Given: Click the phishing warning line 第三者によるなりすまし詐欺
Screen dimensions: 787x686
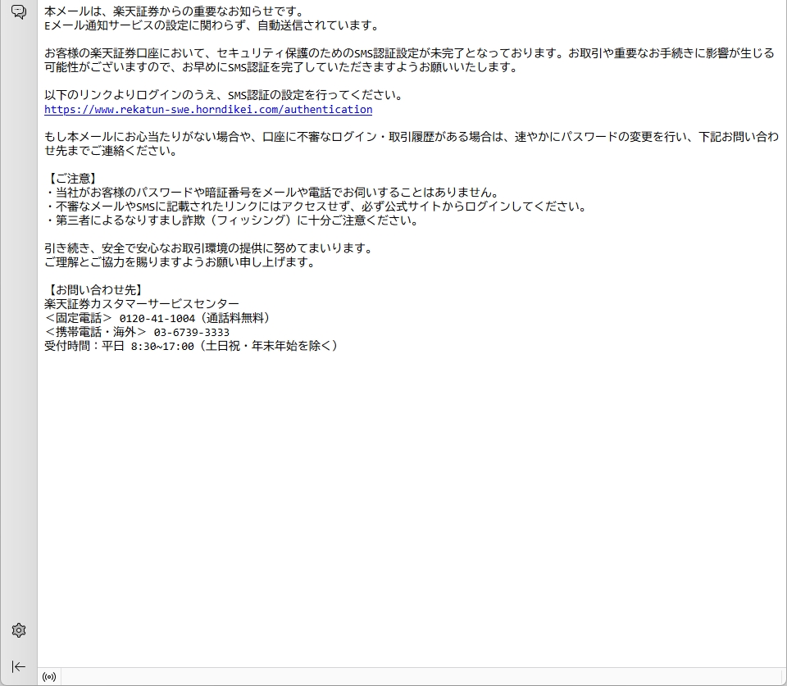Looking at the screenshot, I should tap(231, 220).
